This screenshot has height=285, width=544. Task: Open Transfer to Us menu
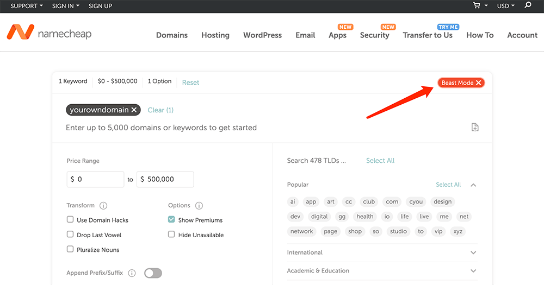[x=428, y=35]
